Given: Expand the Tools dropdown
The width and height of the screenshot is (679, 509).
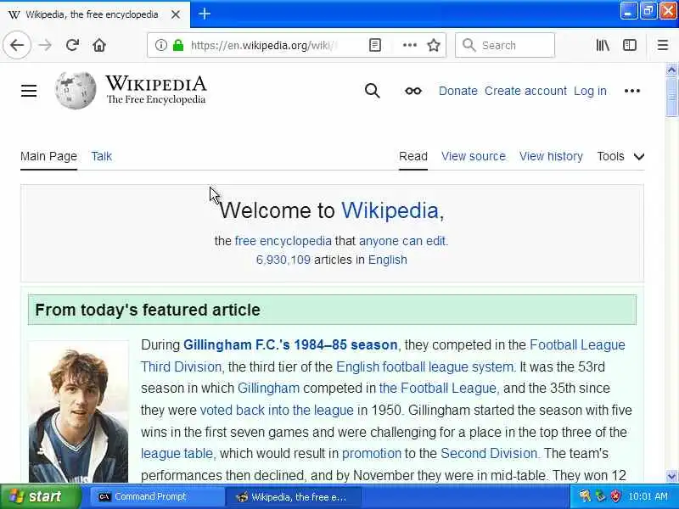Looking at the screenshot, I should click(620, 156).
